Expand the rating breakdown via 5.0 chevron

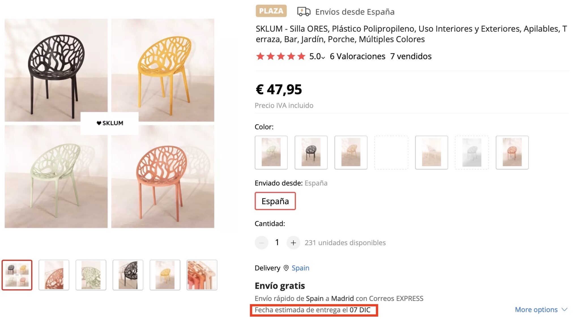[323, 58]
